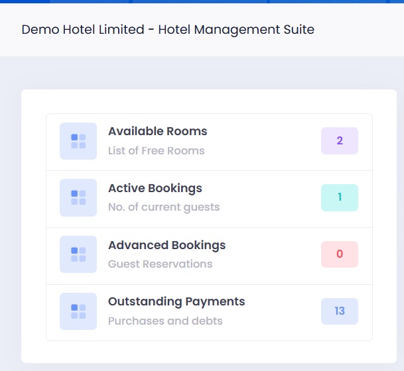Click the words 'Hotel Management Suite' in header
The image size is (404, 371).
(x=236, y=30)
